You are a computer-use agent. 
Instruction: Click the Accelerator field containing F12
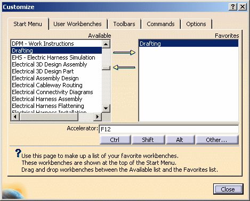tap(168, 129)
